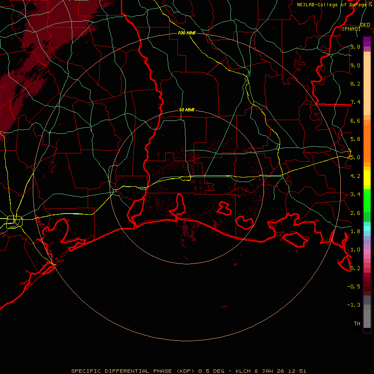The width and height of the screenshot is (374, 374).
Task: Pick the cyan segment of the color bar
Action: [367, 229]
